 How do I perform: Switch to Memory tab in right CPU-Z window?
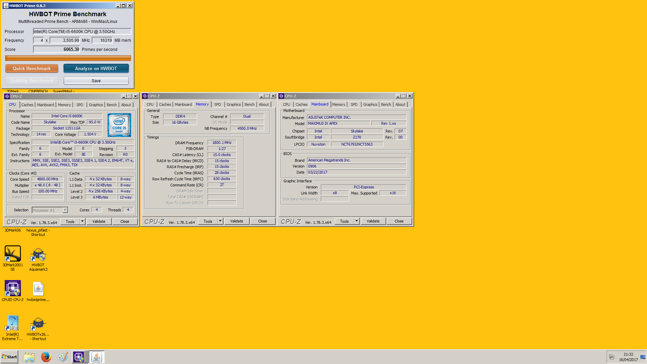pyautogui.click(x=339, y=104)
